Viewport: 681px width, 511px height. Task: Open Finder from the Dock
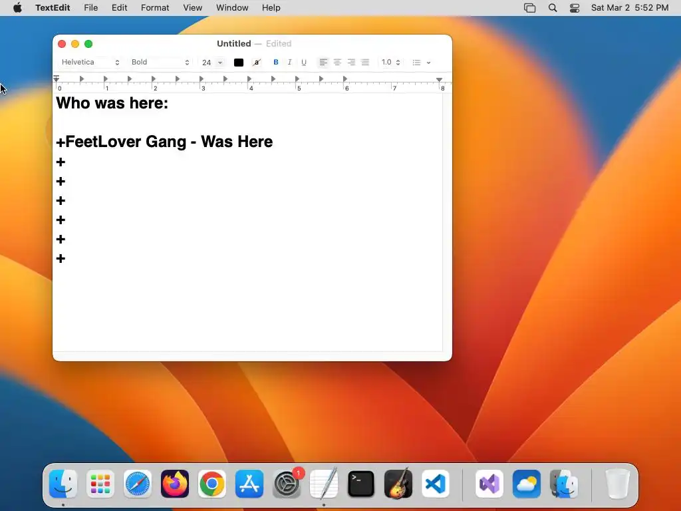(x=63, y=484)
